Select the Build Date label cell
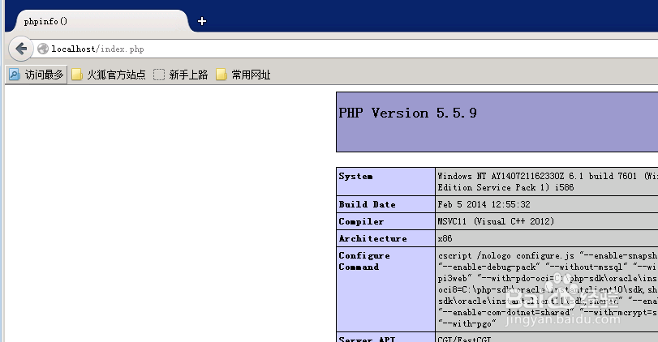Screen dimensions: 658x342 coord(385,204)
